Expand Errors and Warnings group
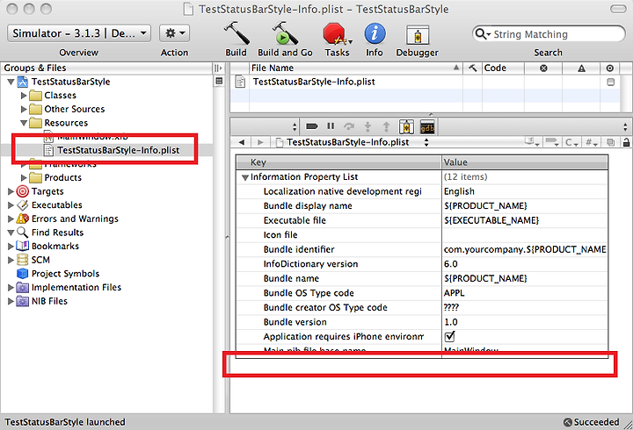The width and height of the screenshot is (633, 430). (11, 219)
